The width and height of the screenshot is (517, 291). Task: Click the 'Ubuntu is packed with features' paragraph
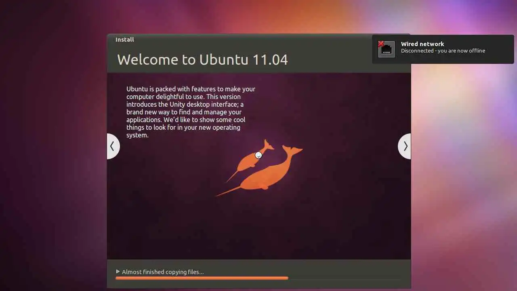(x=191, y=112)
